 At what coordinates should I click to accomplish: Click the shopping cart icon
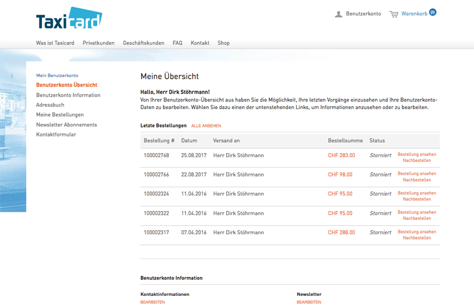(393, 14)
